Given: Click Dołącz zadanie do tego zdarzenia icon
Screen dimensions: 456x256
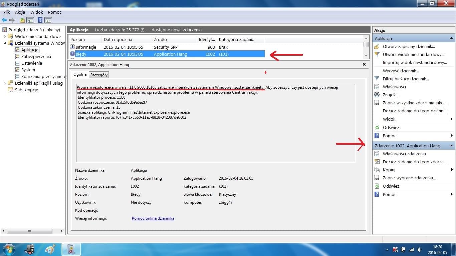Looking at the screenshot, I should (x=377, y=162).
